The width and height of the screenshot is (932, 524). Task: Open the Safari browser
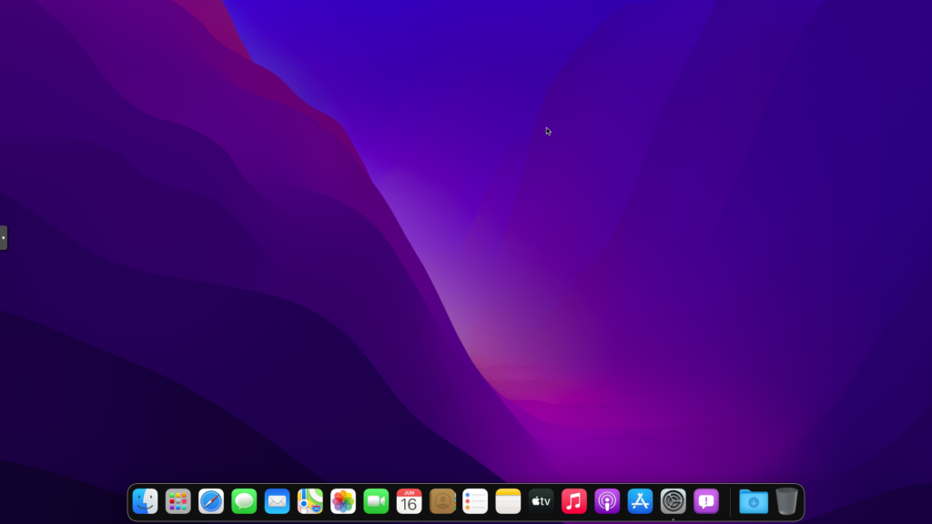click(x=211, y=501)
